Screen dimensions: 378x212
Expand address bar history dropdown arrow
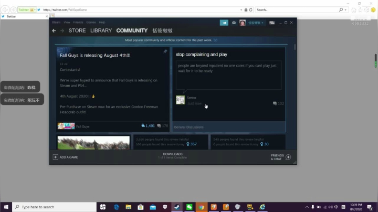coord(241,10)
